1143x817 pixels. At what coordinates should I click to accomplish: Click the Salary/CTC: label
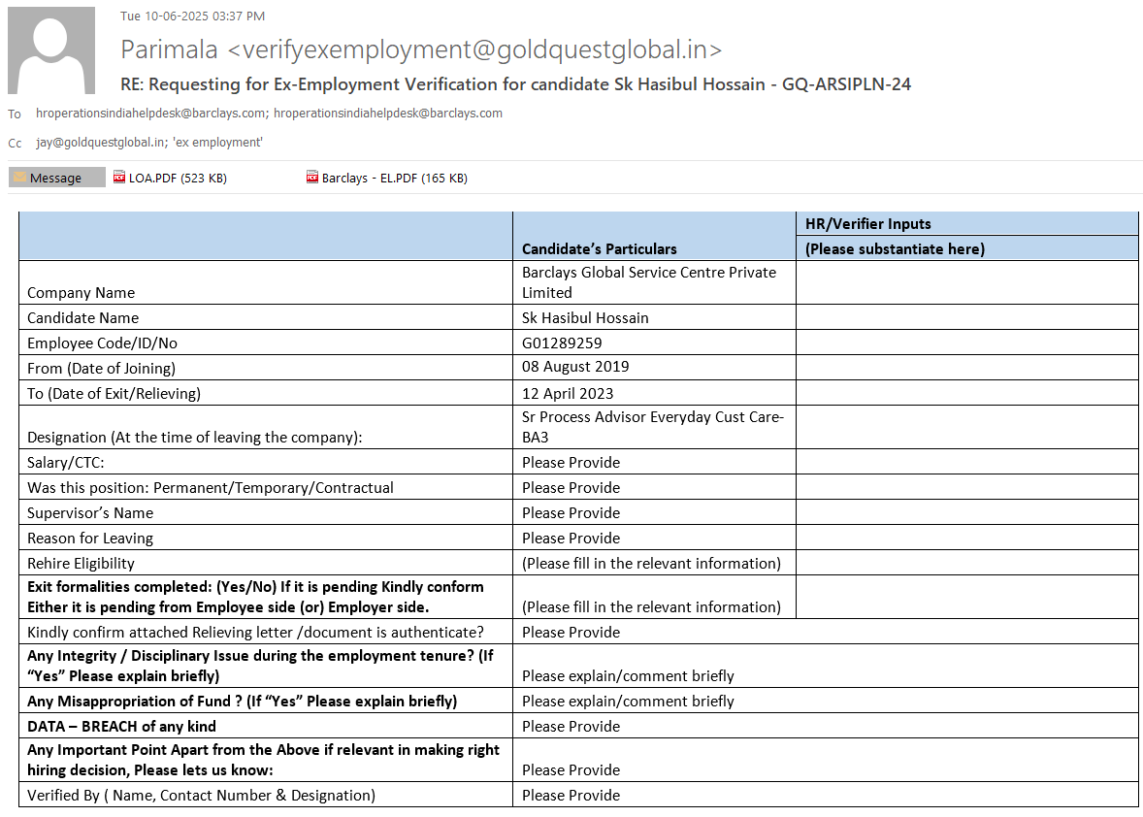click(66, 463)
